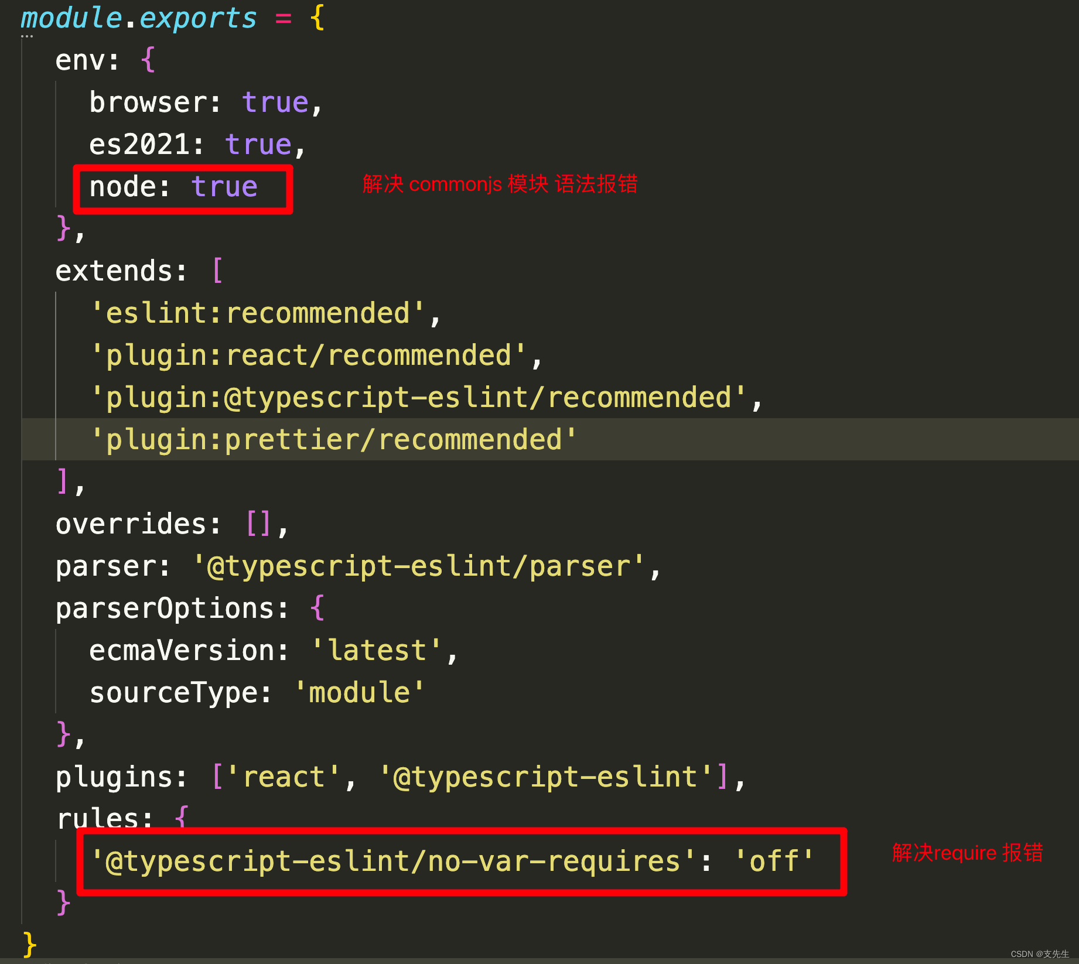Click the 'plugins:' property key

pos(121,777)
